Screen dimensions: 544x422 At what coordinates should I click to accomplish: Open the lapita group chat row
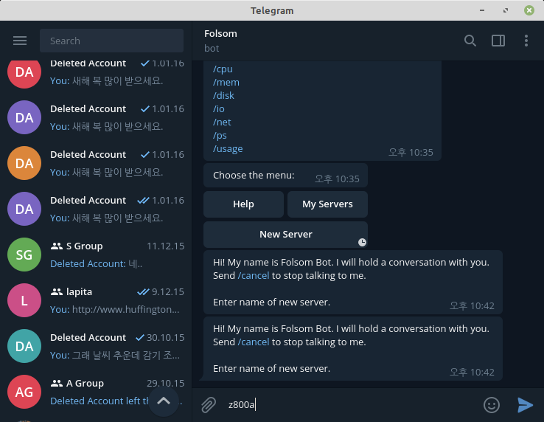pos(96,300)
